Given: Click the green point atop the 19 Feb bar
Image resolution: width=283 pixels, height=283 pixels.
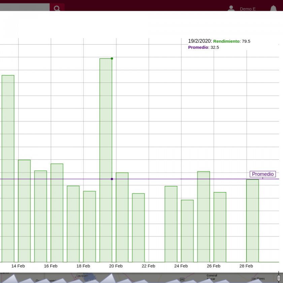Looking at the screenshot, I should [x=112, y=59].
